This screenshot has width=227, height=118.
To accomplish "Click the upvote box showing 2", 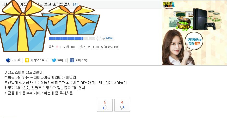I will click(x=105, y=105).
